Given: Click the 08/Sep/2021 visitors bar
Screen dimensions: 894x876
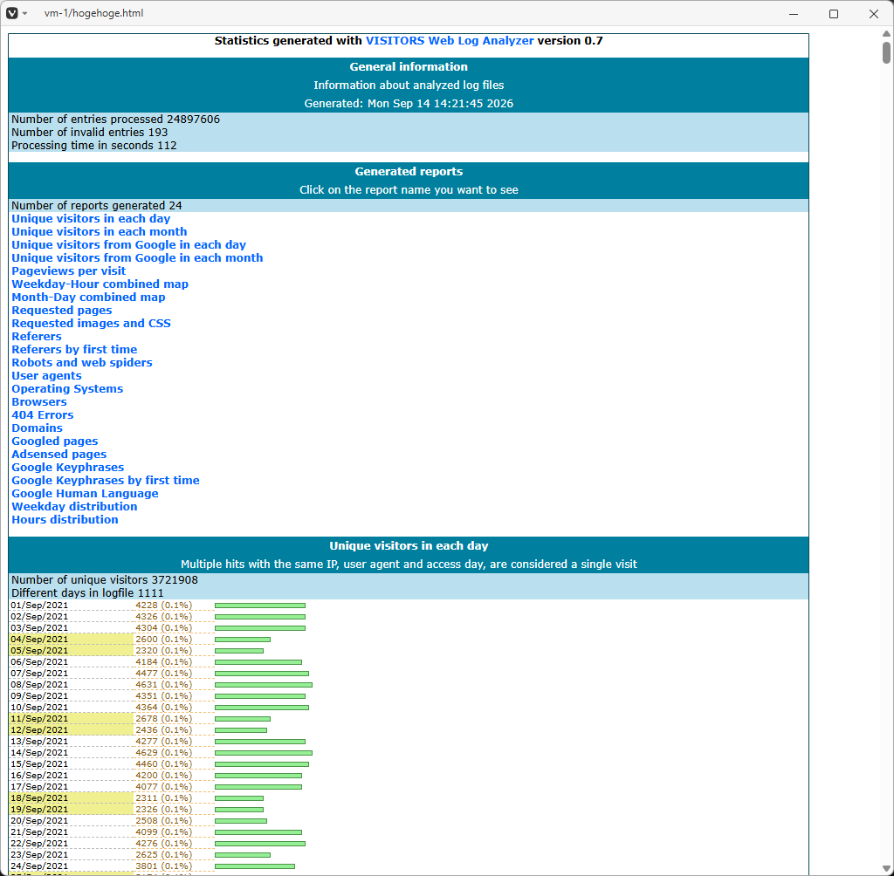Looking at the screenshot, I should tap(264, 685).
